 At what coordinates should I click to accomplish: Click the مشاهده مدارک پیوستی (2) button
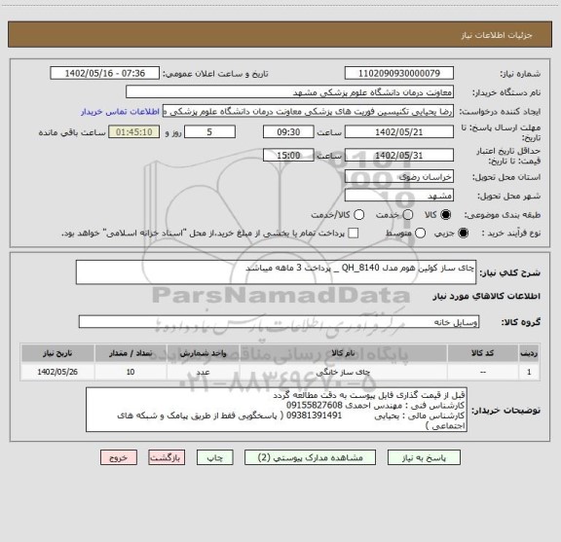(x=310, y=457)
